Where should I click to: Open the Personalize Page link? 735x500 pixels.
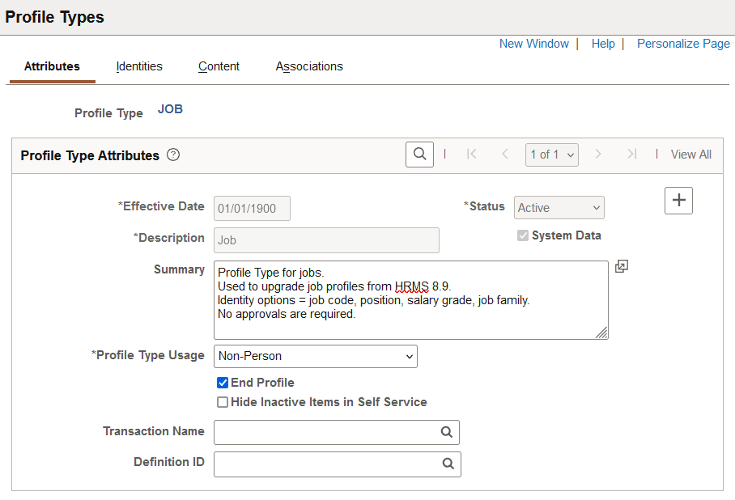coord(683,44)
